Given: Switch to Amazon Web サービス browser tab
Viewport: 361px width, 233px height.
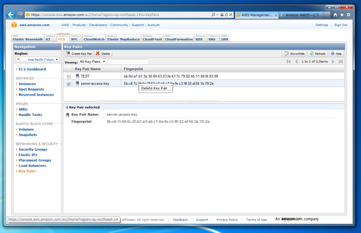Looking at the screenshot, I should [x=302, y=15].
